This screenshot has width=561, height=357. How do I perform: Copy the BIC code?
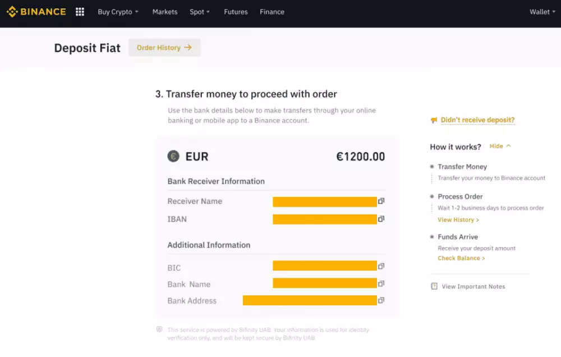381,266
